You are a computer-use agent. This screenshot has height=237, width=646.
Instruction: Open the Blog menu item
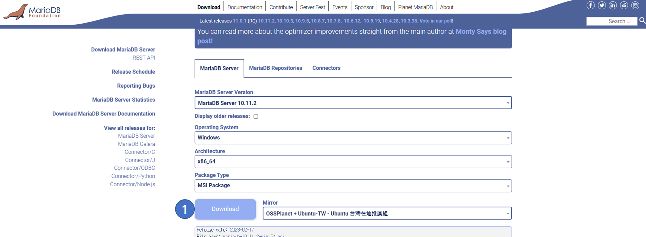coord(386,7)
